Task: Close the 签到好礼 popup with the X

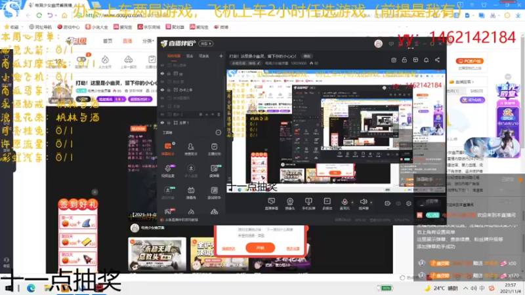Action: click(x=94, y=192)
